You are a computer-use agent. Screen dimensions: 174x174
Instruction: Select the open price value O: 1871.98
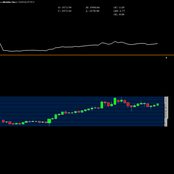[65, 8]
